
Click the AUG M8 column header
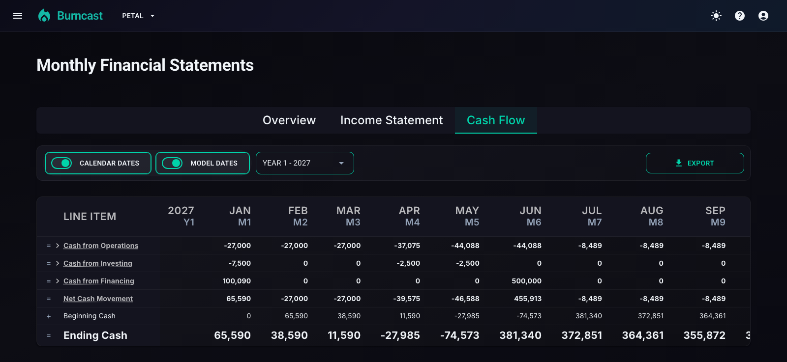652,217
